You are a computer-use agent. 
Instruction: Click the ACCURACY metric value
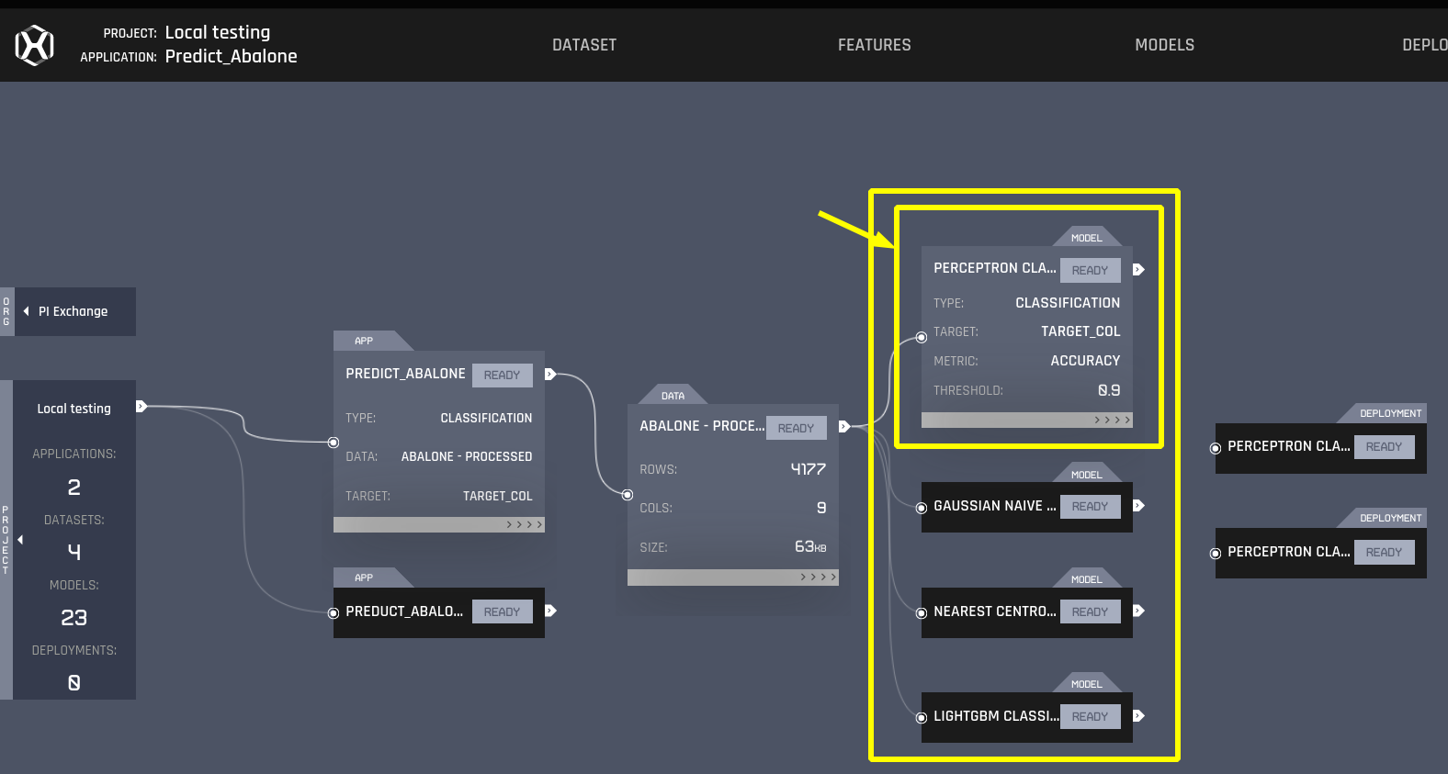pos(1085,361)
